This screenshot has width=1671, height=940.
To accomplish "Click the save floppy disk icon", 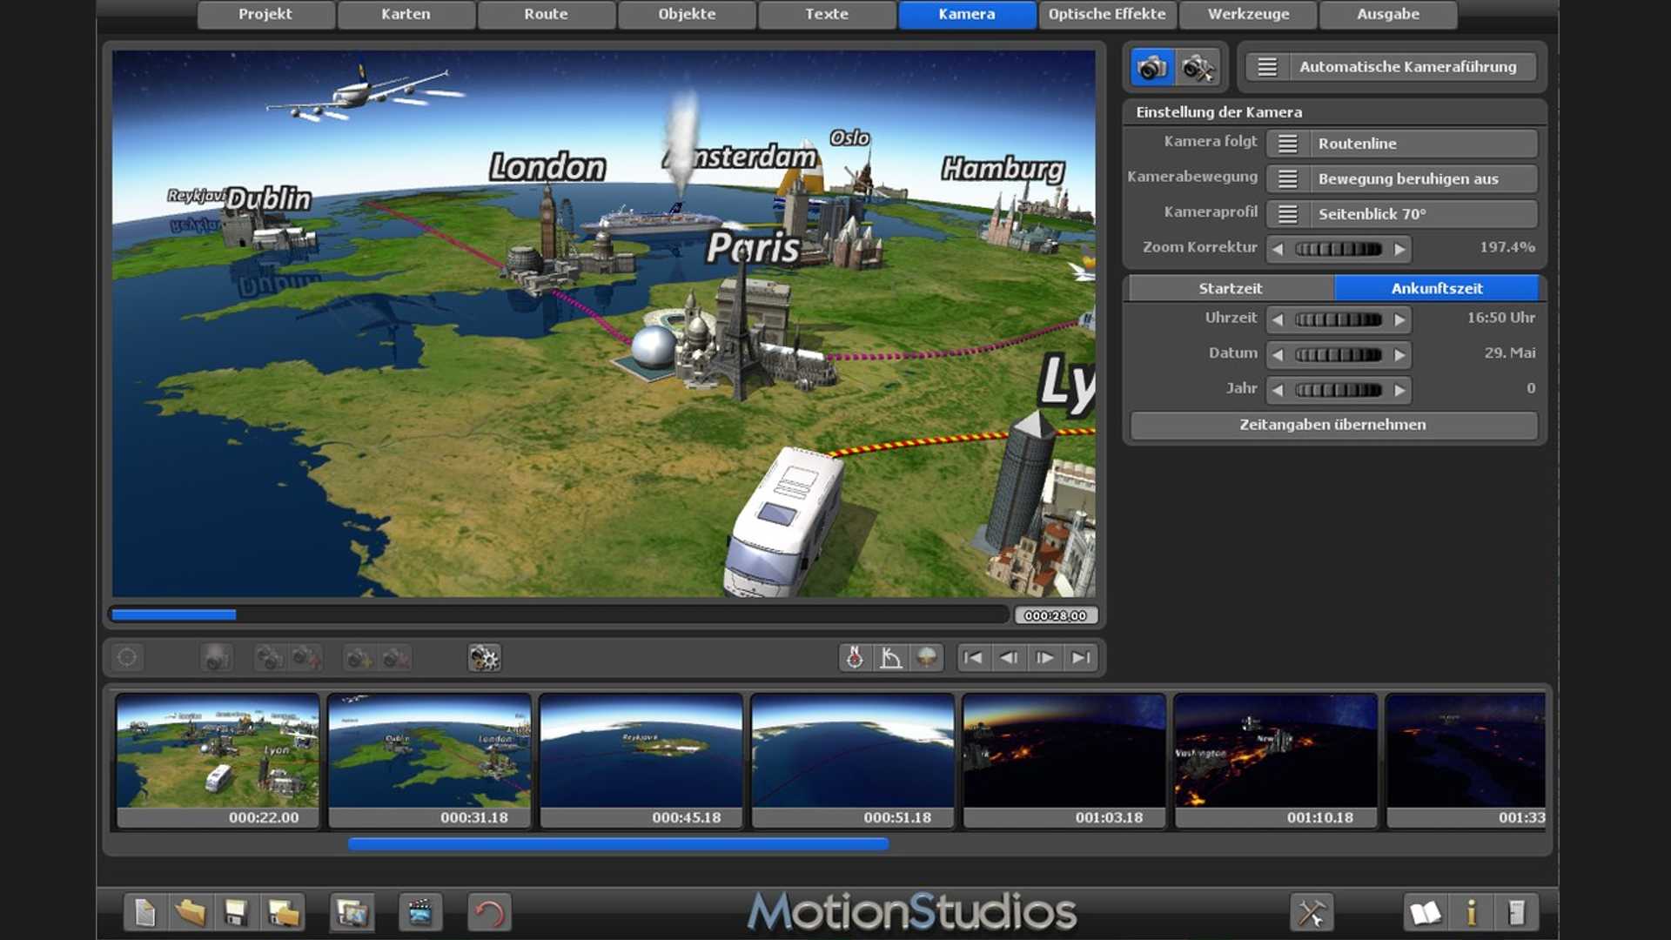I will click(236, 913).
